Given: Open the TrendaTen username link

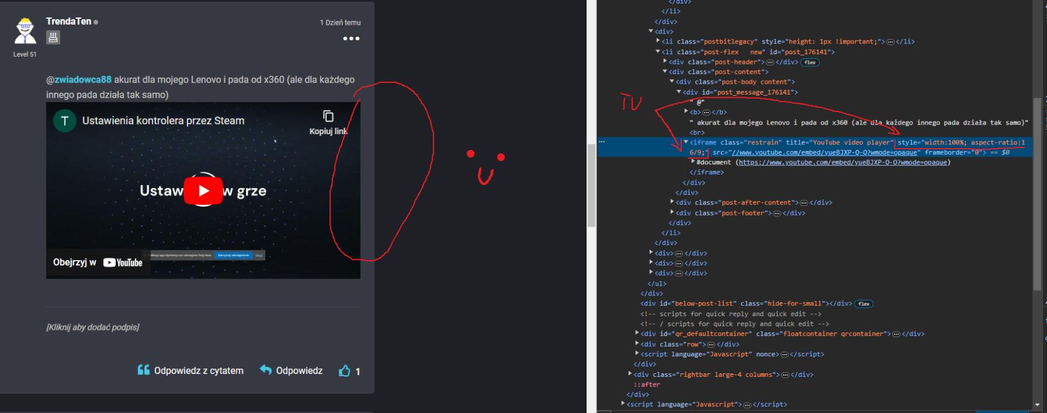Looking at the screenshot, I should (69, 21).
